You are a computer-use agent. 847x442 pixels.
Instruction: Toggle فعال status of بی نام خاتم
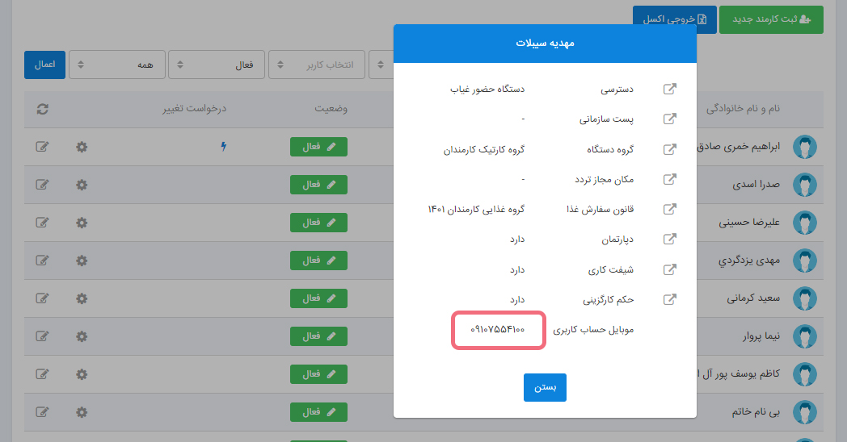click(318, 412)
